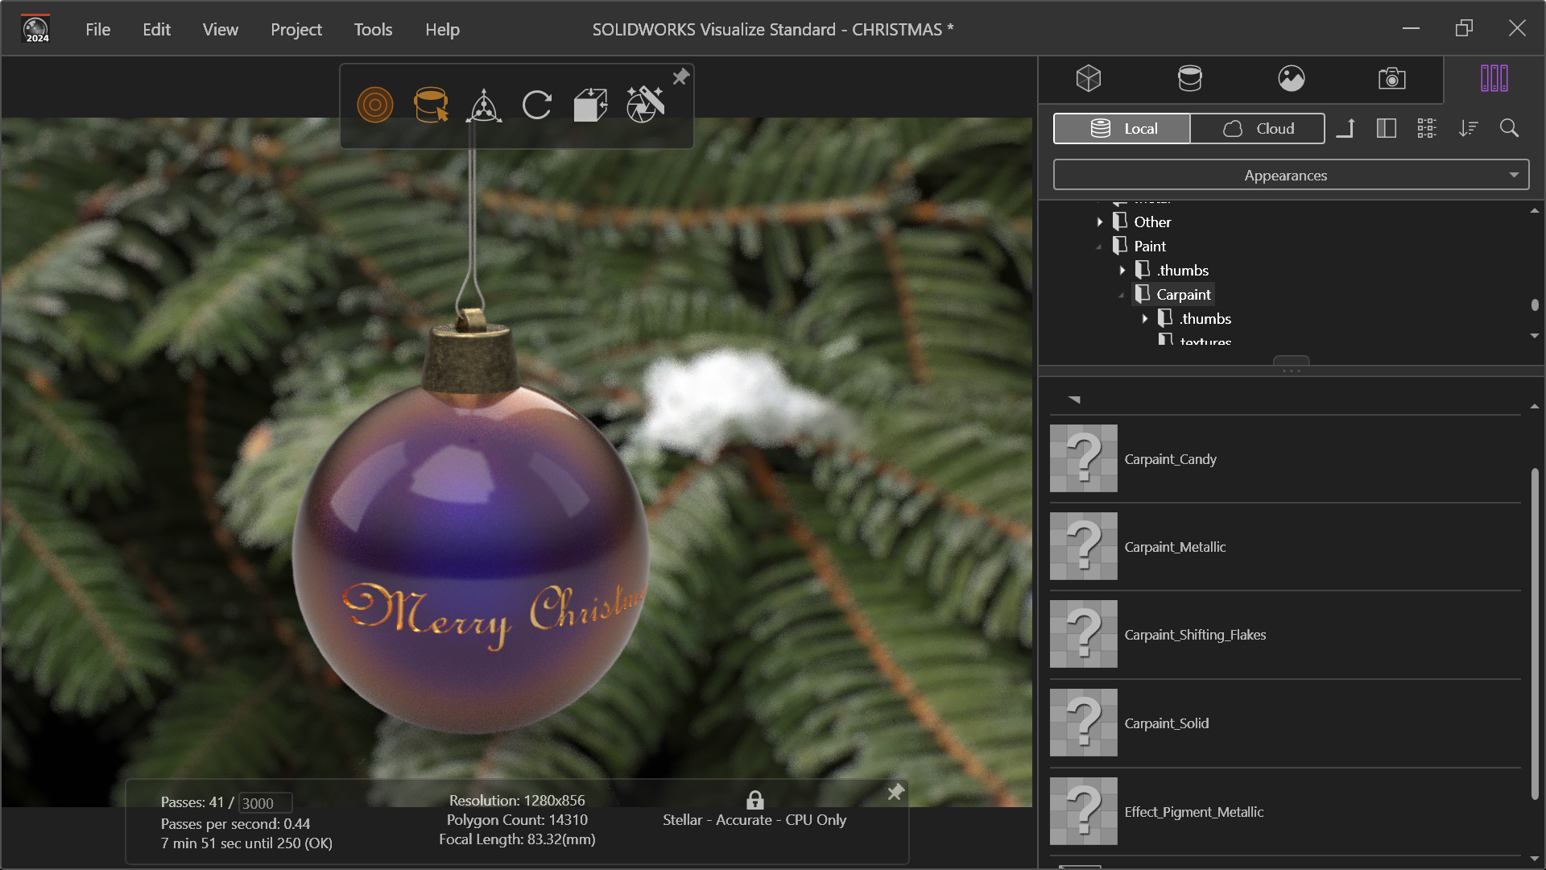Viewport: 1546px width, 870px height.
Task: Unpin the main floating toolbar
Action: (x=680, y=77)
